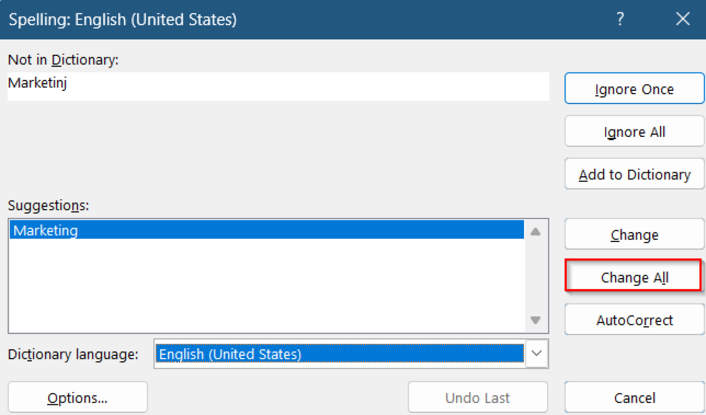706x415 pixels.
Task: Click the highlighted Change All button
Action: click(x=634, y=277)
